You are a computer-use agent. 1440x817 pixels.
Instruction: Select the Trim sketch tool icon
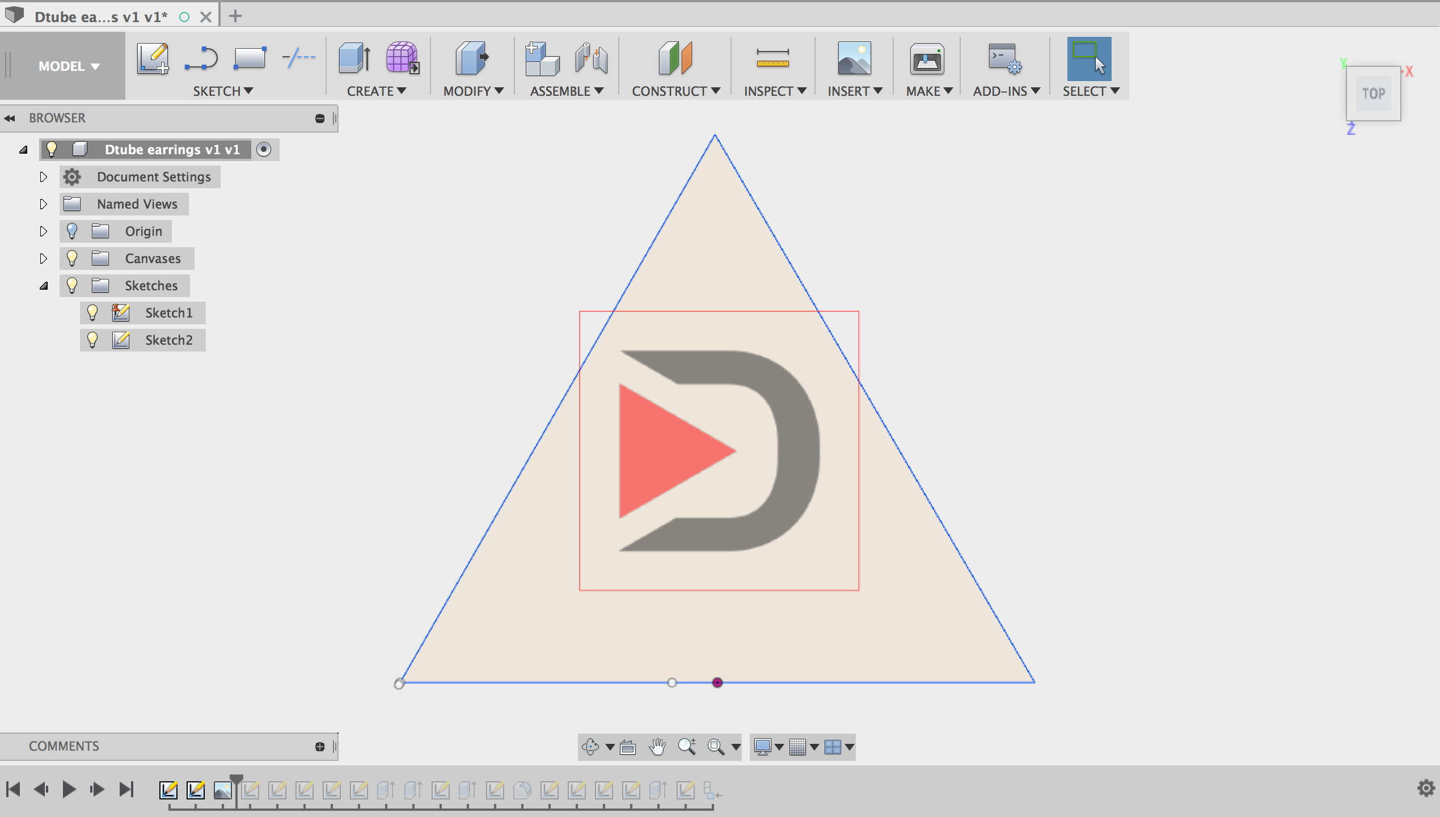[x=298, y=57]
